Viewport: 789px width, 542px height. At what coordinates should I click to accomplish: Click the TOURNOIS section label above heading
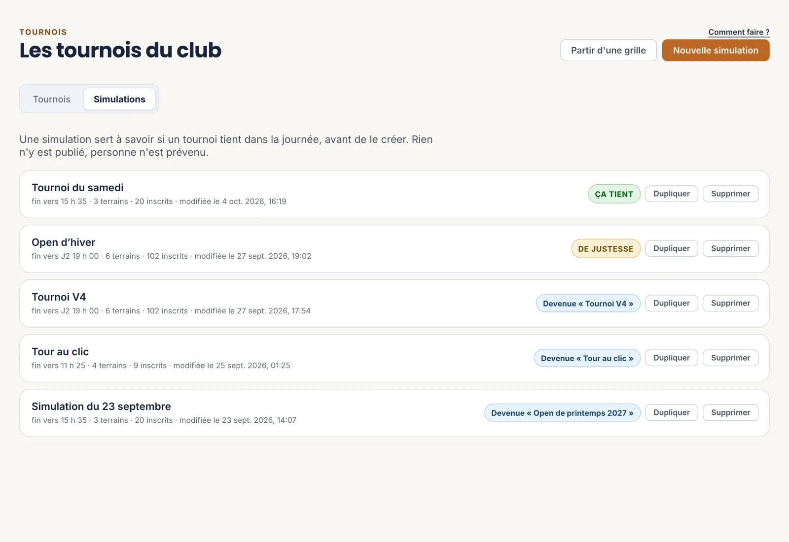[43, 32]
